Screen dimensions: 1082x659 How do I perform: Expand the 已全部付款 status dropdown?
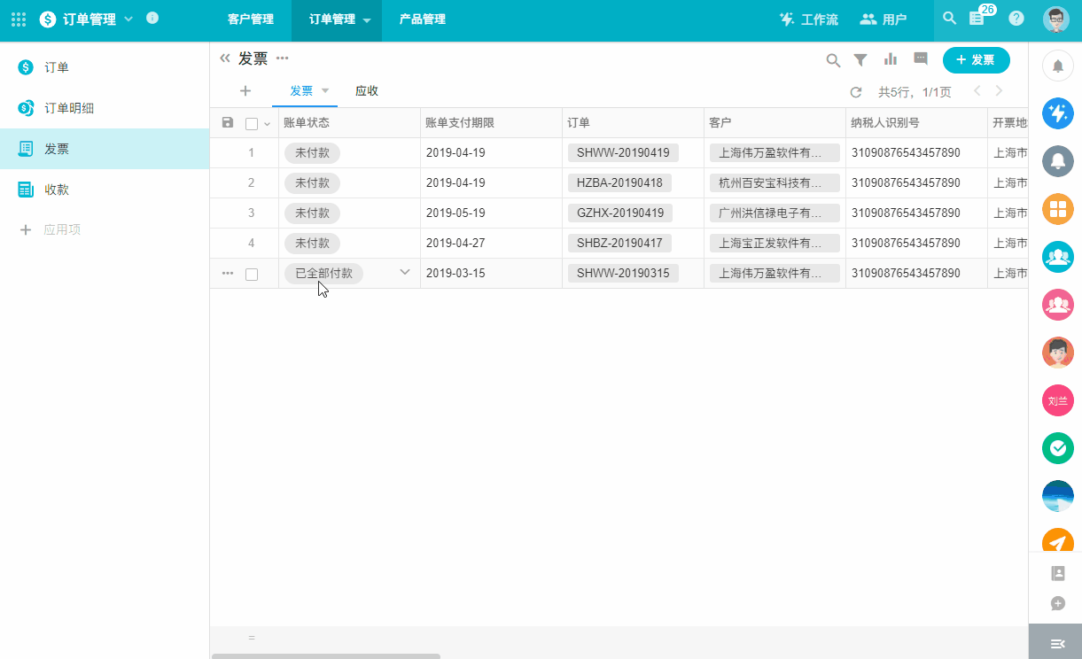click(405, 273)
